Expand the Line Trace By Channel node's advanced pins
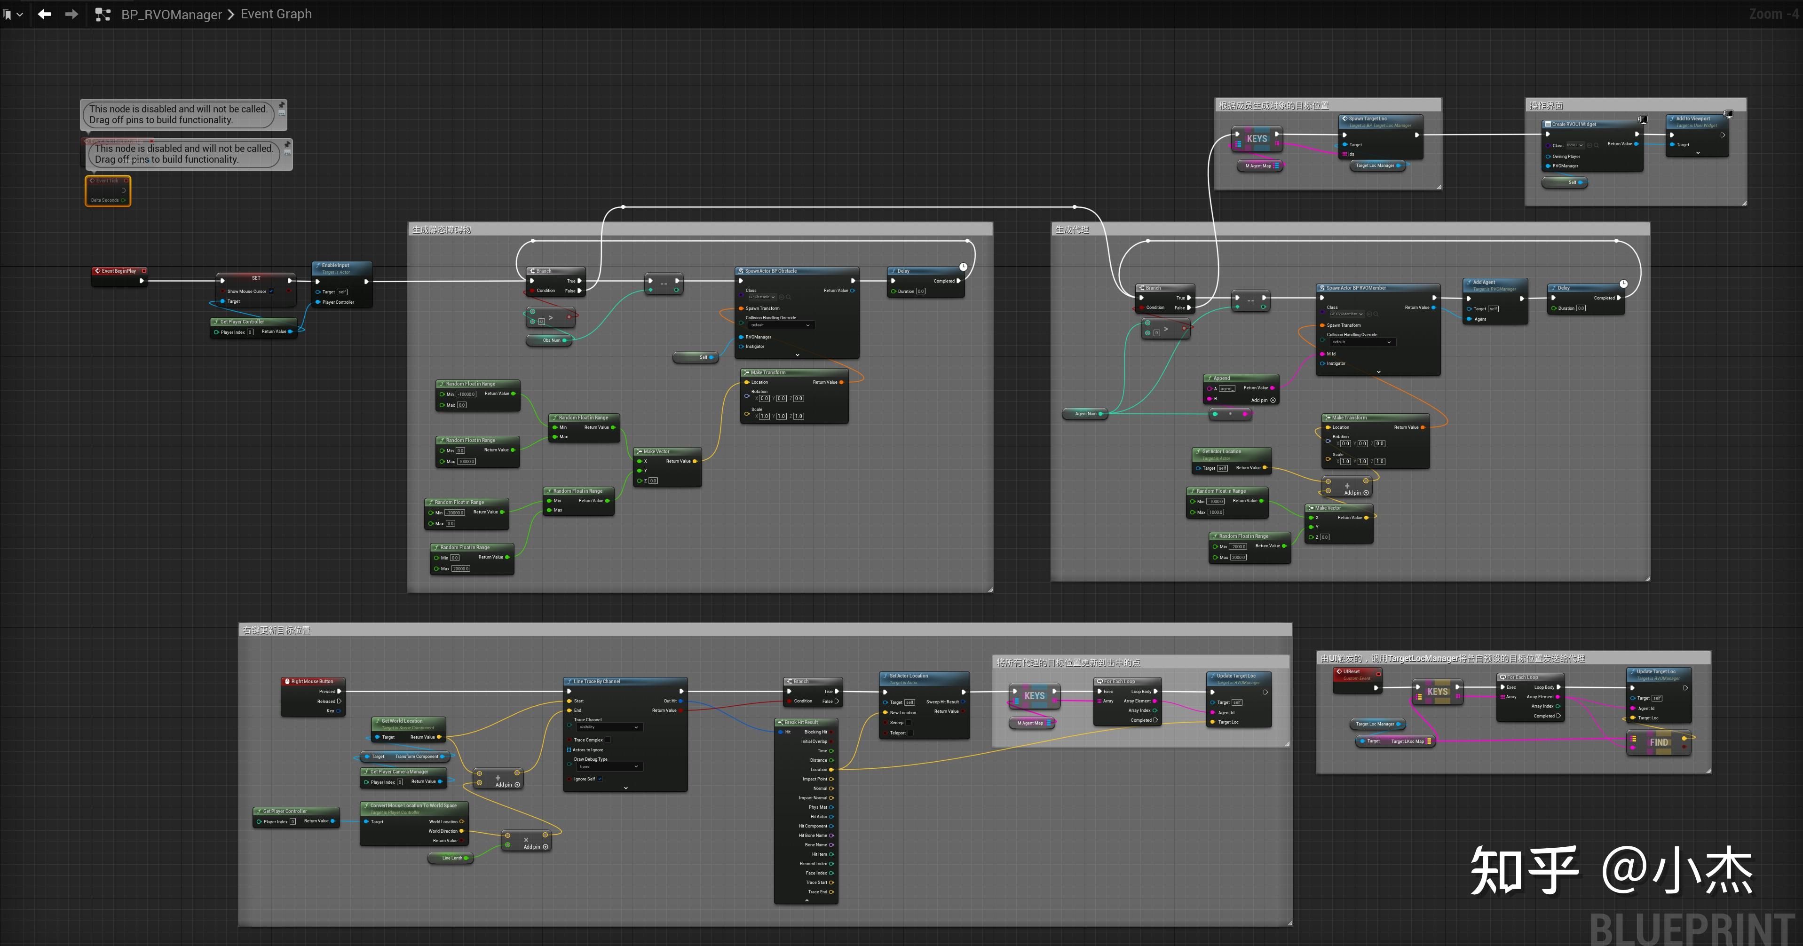The width and height of the screenshot is (1803, 946). (x=625, y=788)
